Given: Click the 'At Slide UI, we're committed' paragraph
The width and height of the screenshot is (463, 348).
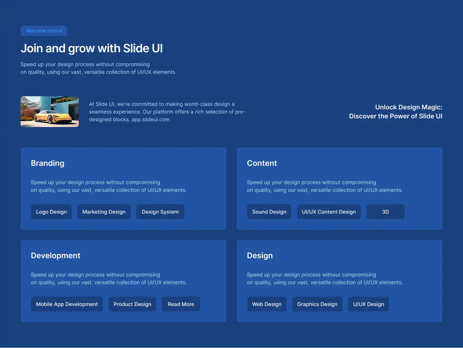Looking at the screenshot, I should (x=167, y=112).
